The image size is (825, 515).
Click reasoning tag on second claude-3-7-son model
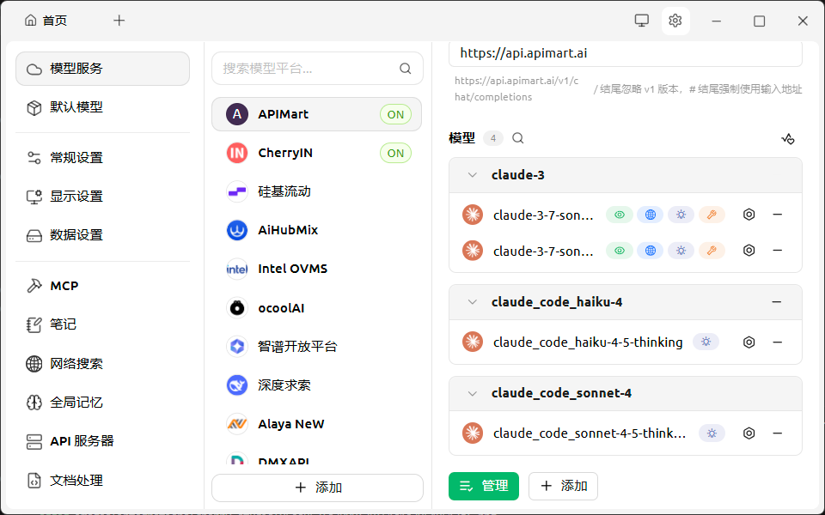pos(681,251)
